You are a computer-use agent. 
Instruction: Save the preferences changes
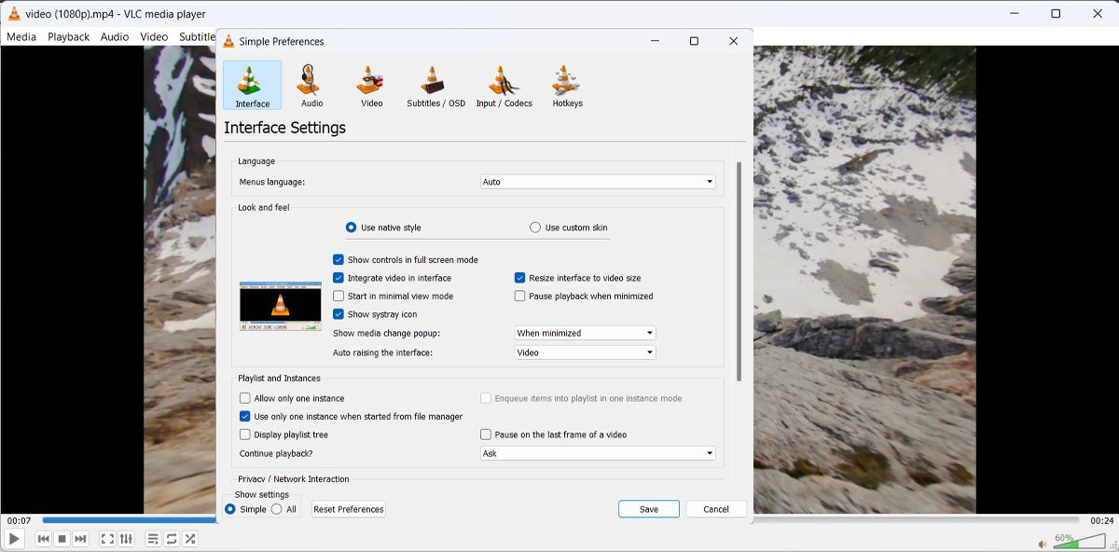648,509
